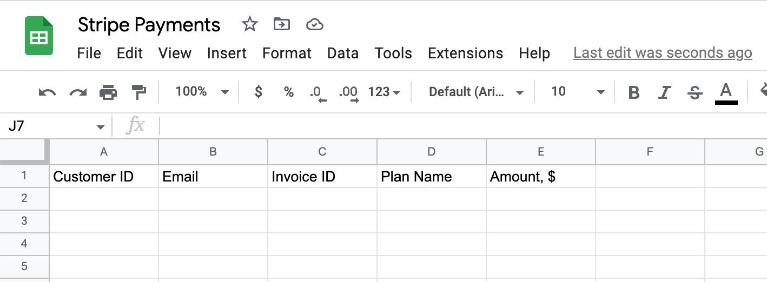Click the undo arrow icon
Viewport: 767px width, 282px height.
coord(48,92)
